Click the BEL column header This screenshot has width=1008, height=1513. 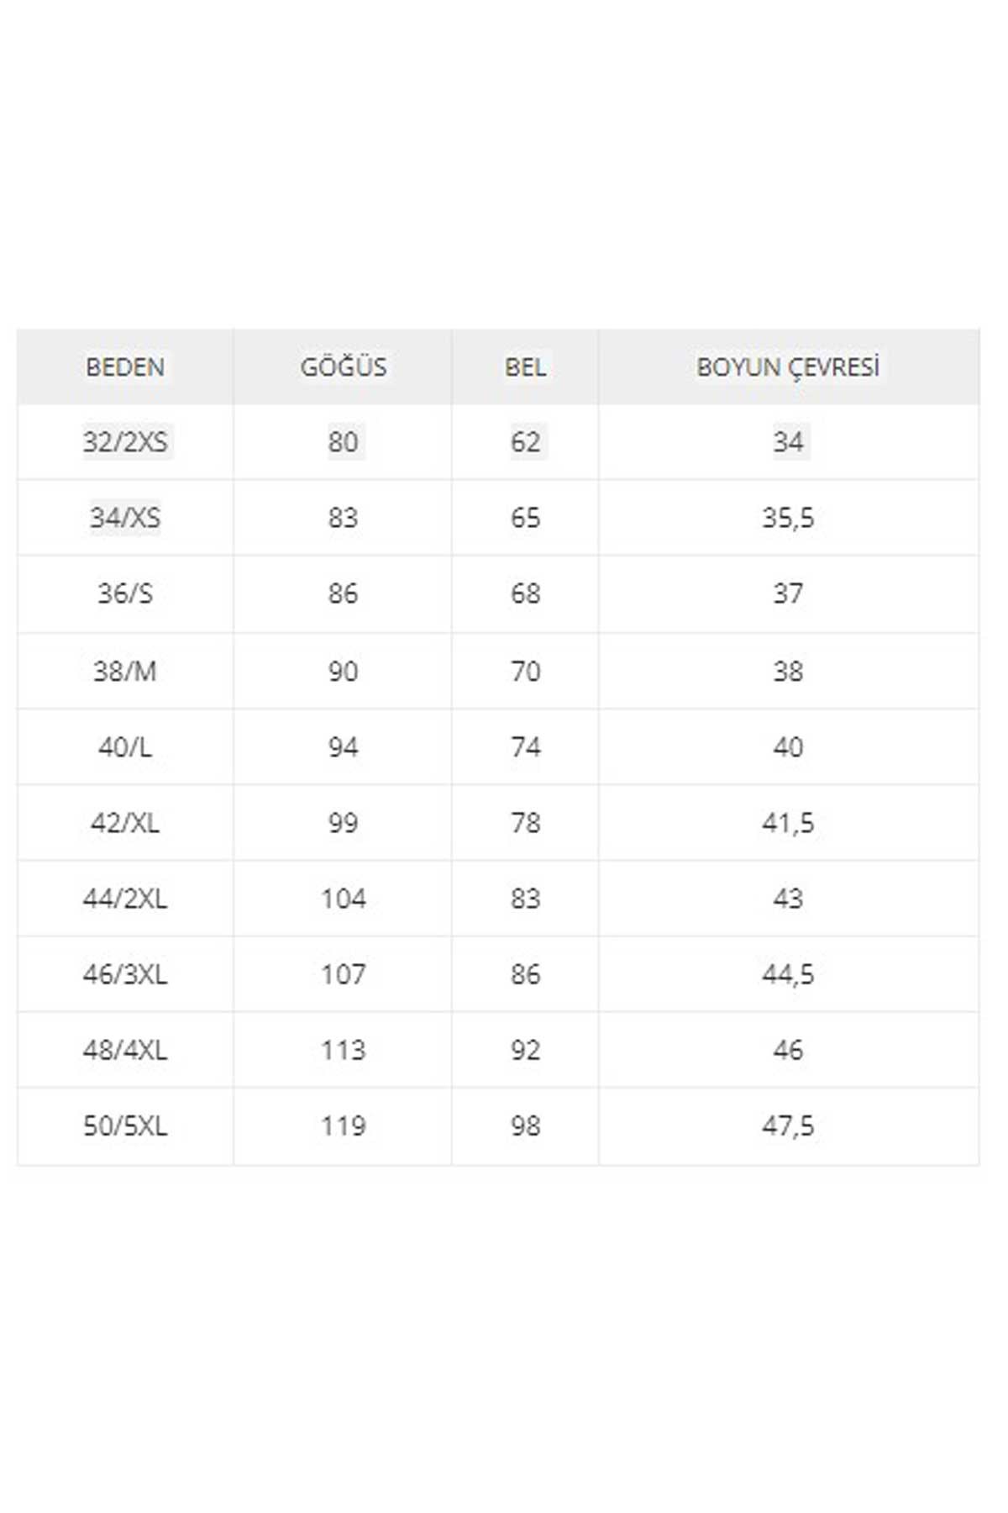click(x=525, y=367)
